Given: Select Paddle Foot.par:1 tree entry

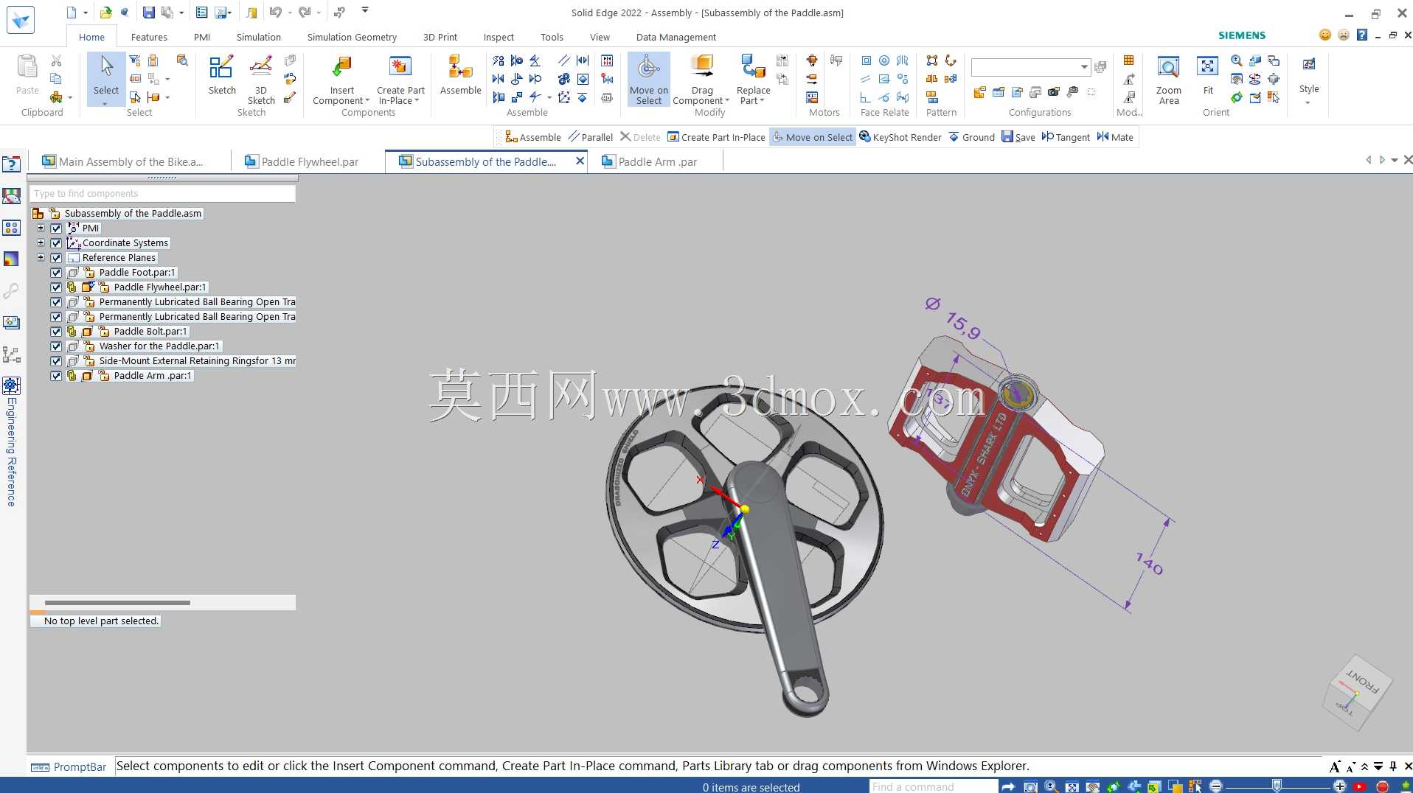Looking at the screenshot, I should (137, 273).
